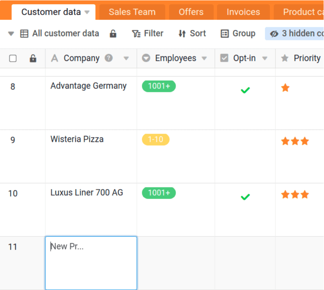Expand the Opt-in column dropdown menu

click(x=265, y=59)
